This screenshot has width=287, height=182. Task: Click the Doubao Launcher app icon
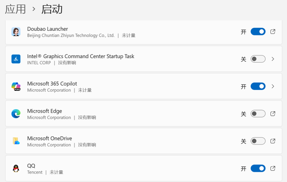click(x=16, y=32)
